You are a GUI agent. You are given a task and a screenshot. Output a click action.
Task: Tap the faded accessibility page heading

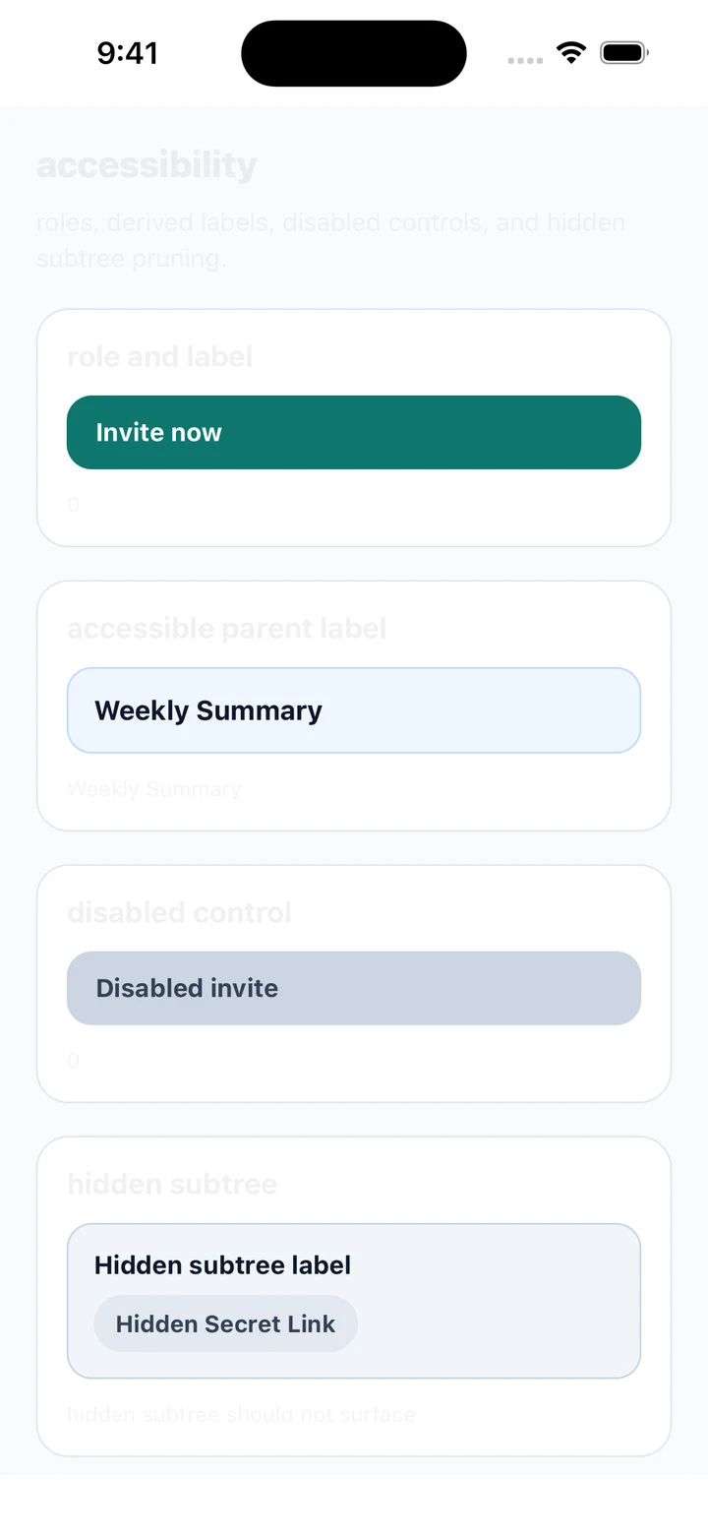point(147,165)
